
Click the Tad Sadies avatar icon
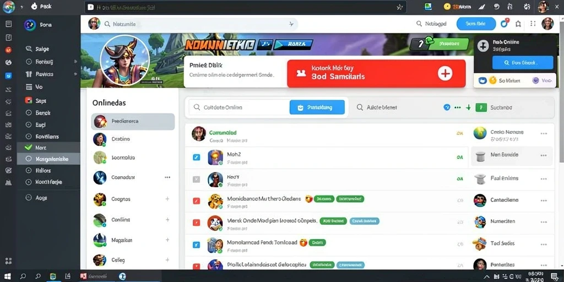[480, 244]
